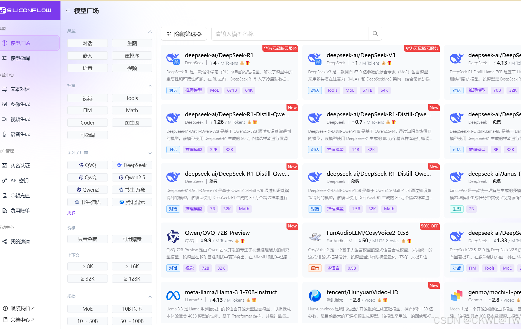This screenshot has width=521, height=329.
Task: Click the SiliconFlow logo
Action: pos(26,10)
